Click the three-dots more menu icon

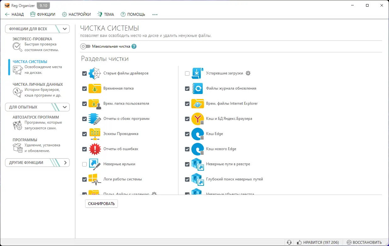click(155, 14)
